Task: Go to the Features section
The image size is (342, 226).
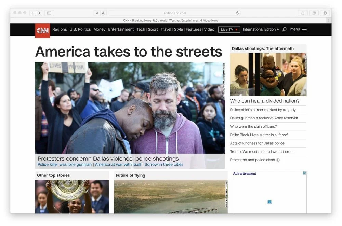Action: click(194, 29)
